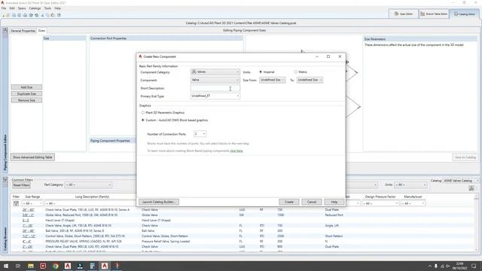This screenshot has height=271, width=482.
Task: Click Launch Catalog Builder button
Action: pyautogui.click(x=159, y=202)
